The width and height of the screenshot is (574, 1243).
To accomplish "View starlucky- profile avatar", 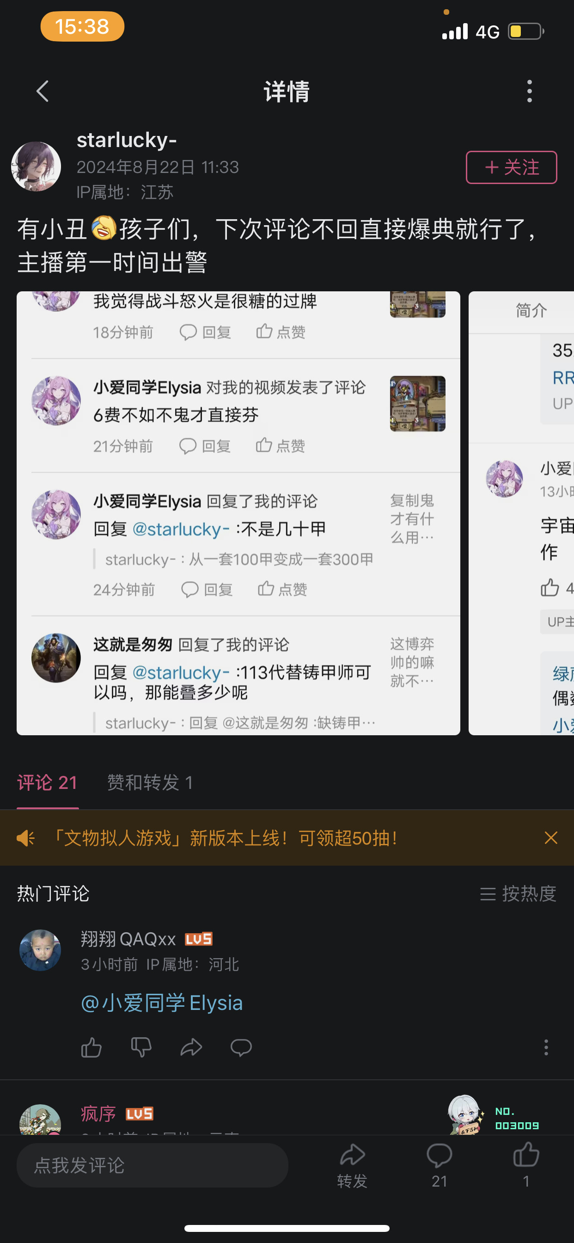I will click(36, 166).
